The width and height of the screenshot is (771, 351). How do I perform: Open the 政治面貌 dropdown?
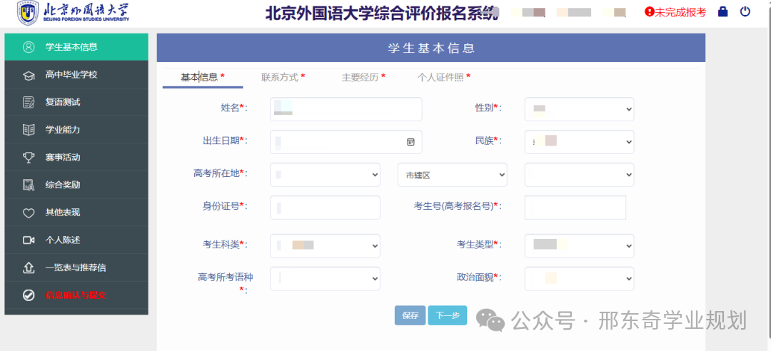click(579, 278)
